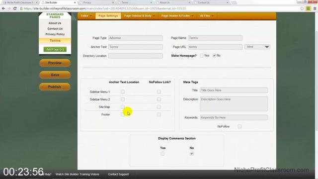Open the All Files dropdown
The image size is (318, 179).
(x=207, y=15)
